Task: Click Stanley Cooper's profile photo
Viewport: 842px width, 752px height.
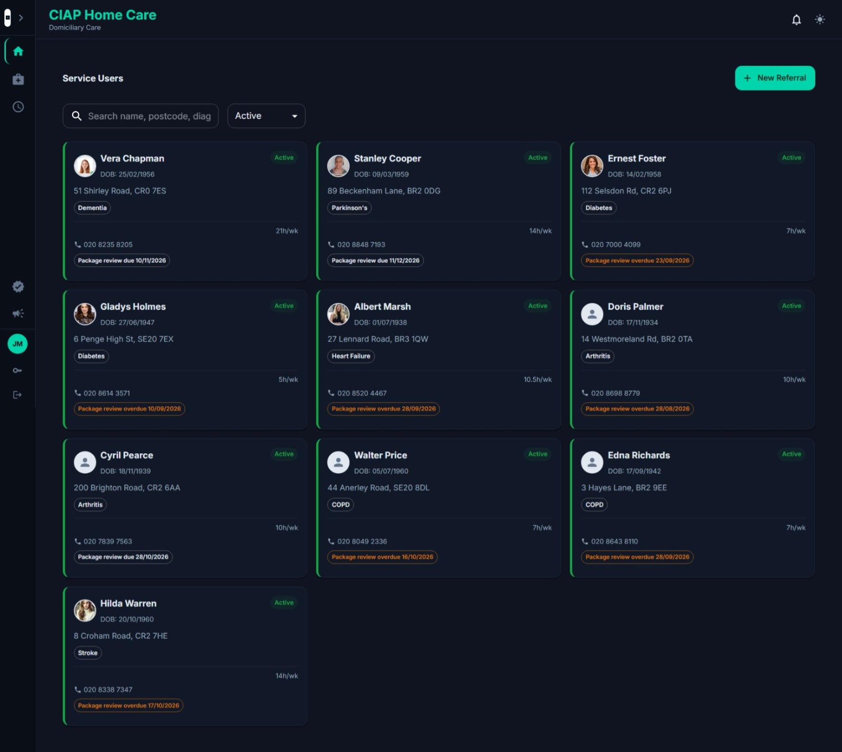Action: tap(338, 166)
